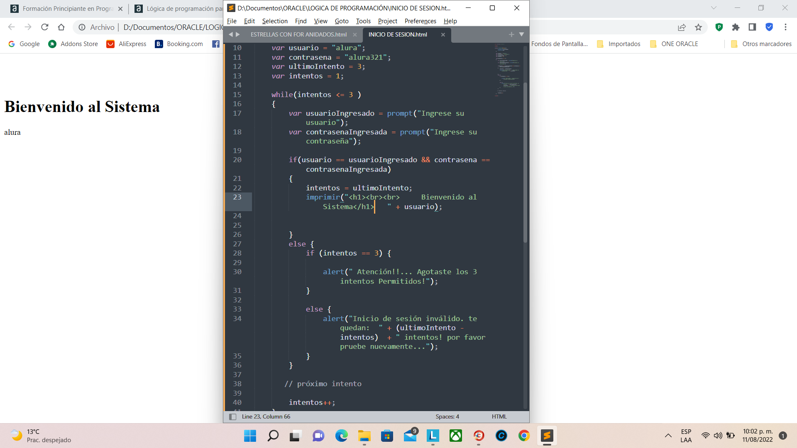The image size is (797, 448).
Task: Show hidden tray icons chevron
Action: click(x=668, y=436)
